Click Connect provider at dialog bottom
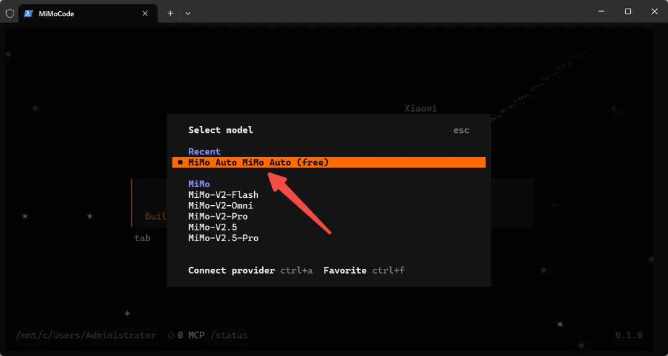 [x=231, y=271]
